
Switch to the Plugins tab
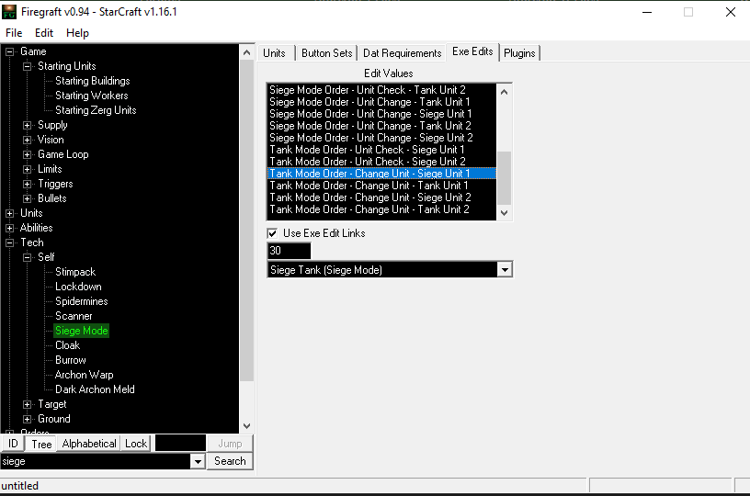click(519, 53)
